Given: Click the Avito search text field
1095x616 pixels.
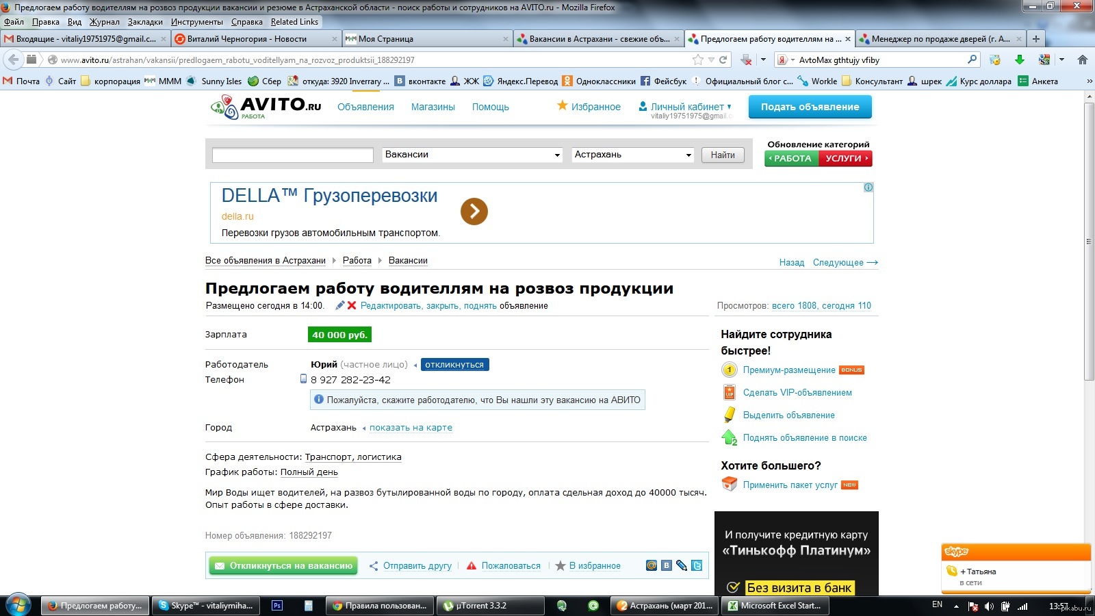Looking at the screenshot, I should point(293,155).
